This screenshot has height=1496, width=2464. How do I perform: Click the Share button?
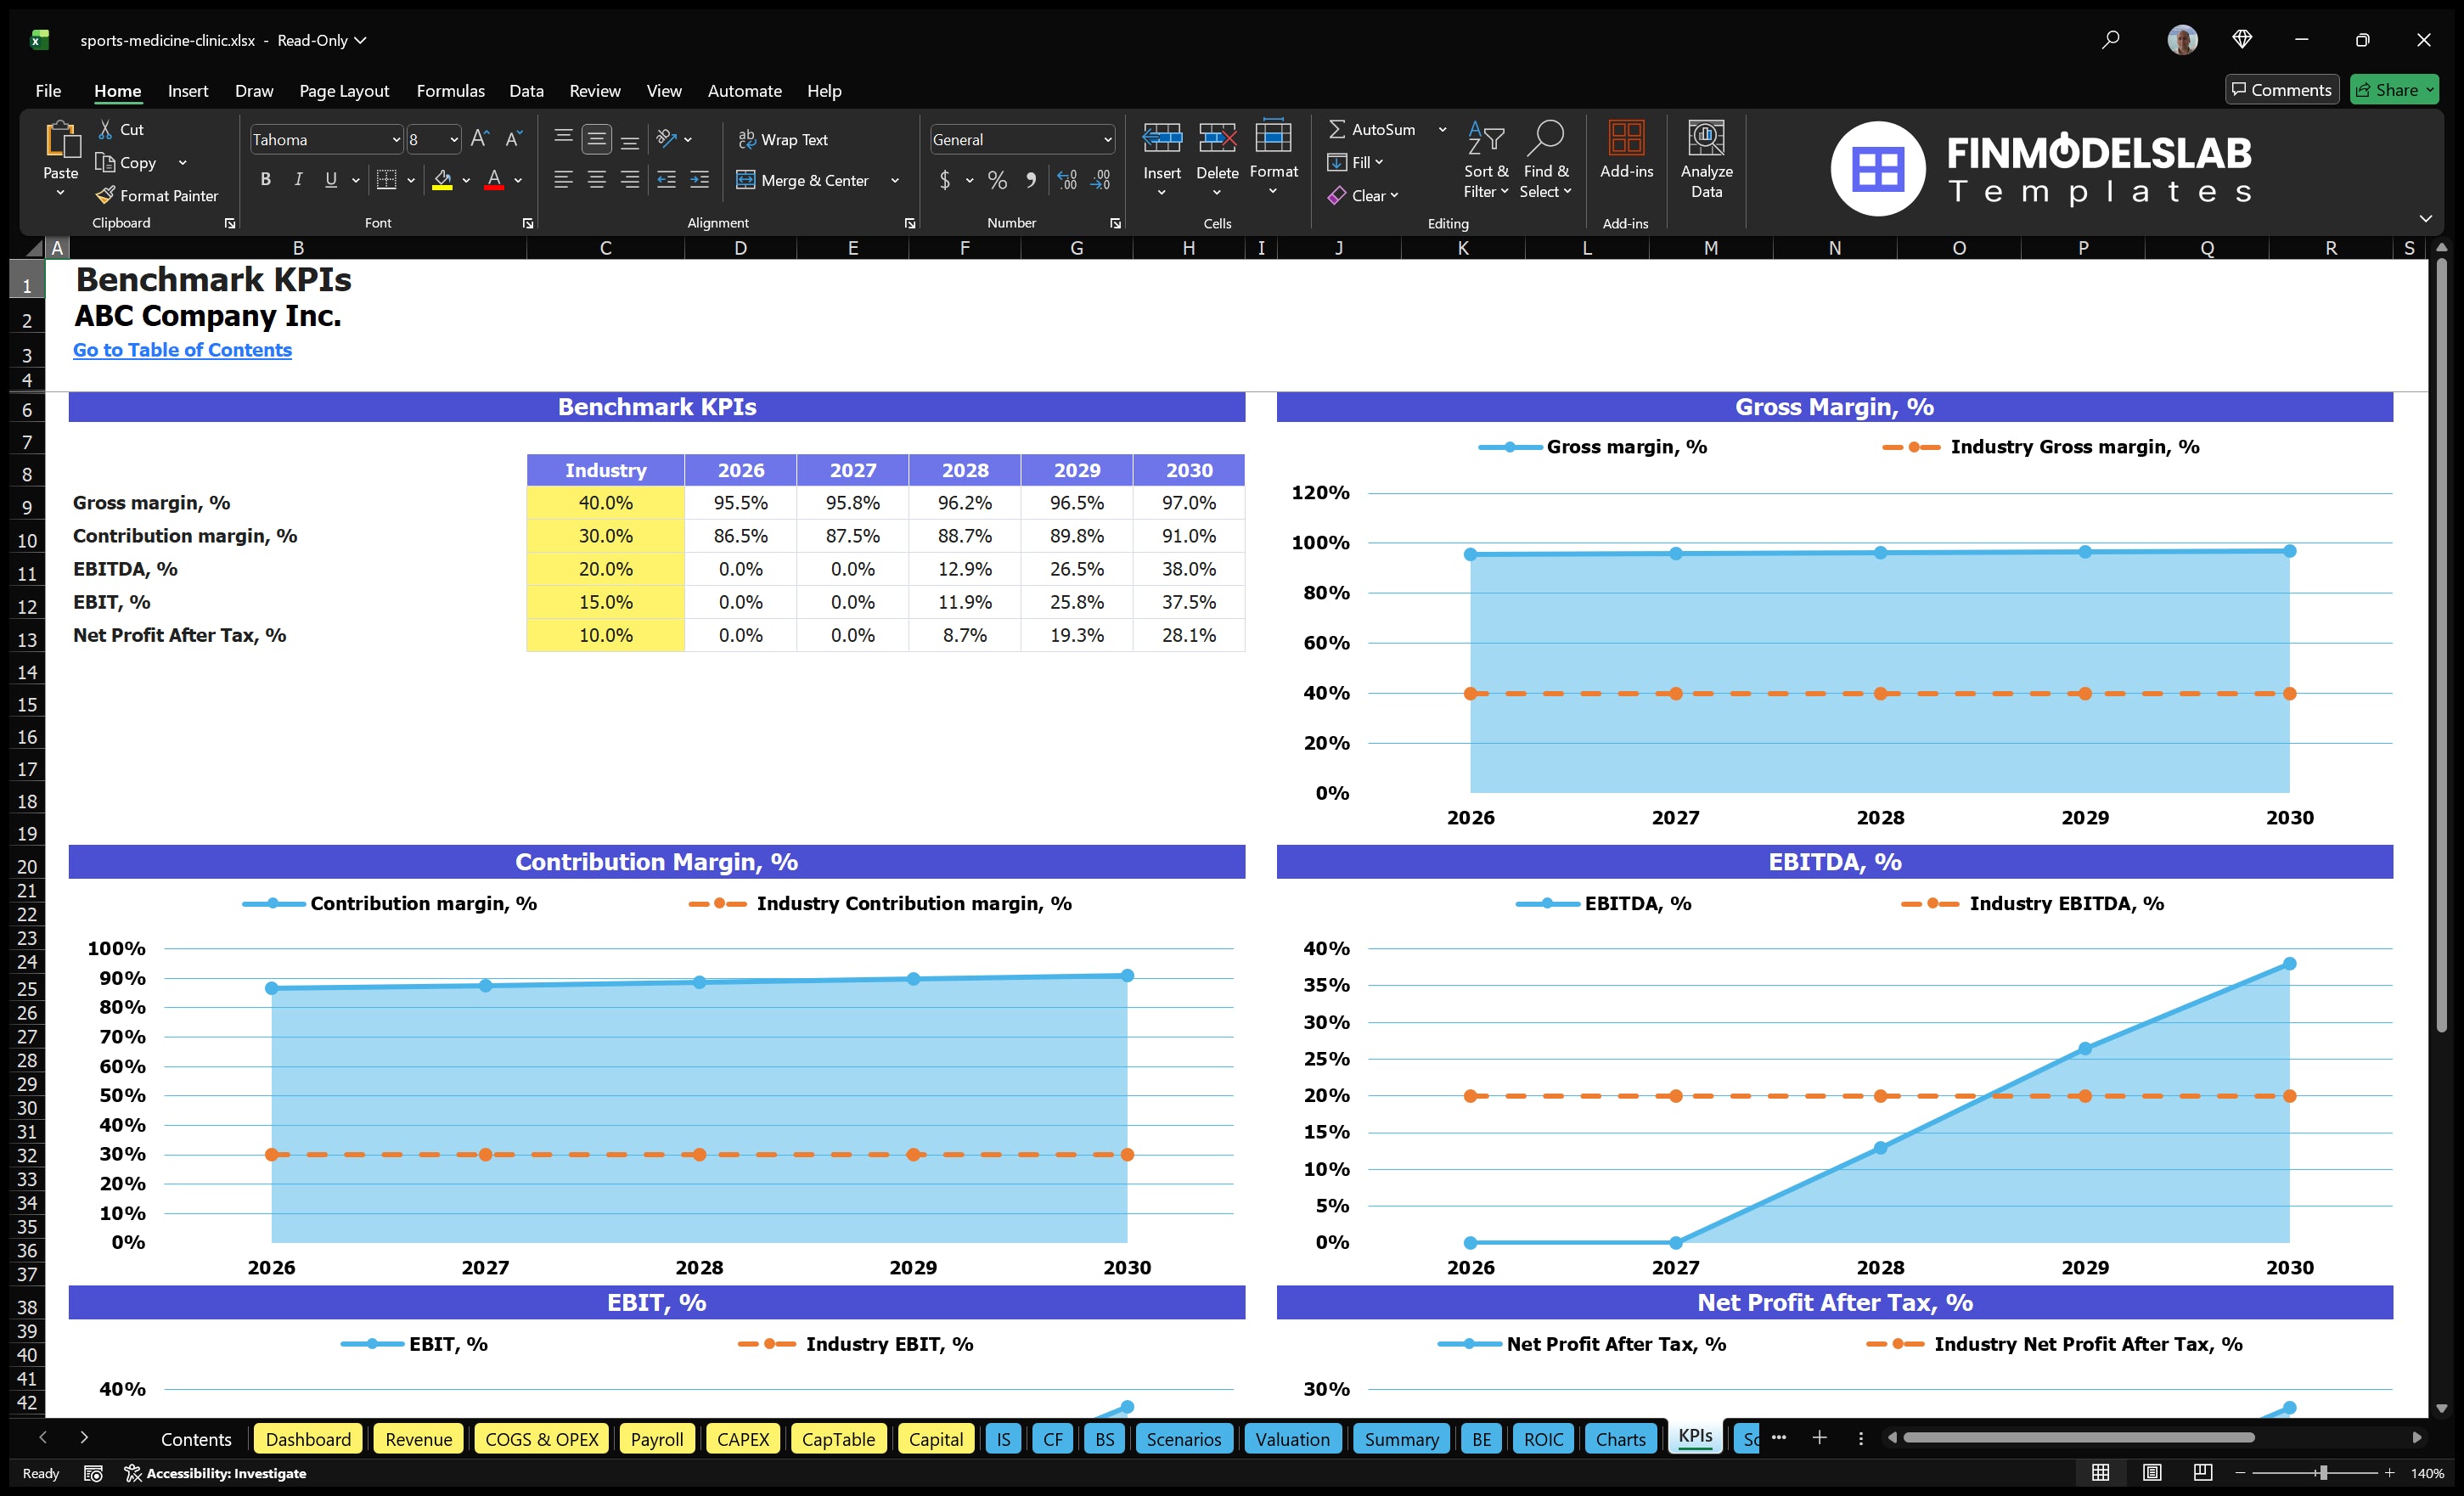point(2394,89)
